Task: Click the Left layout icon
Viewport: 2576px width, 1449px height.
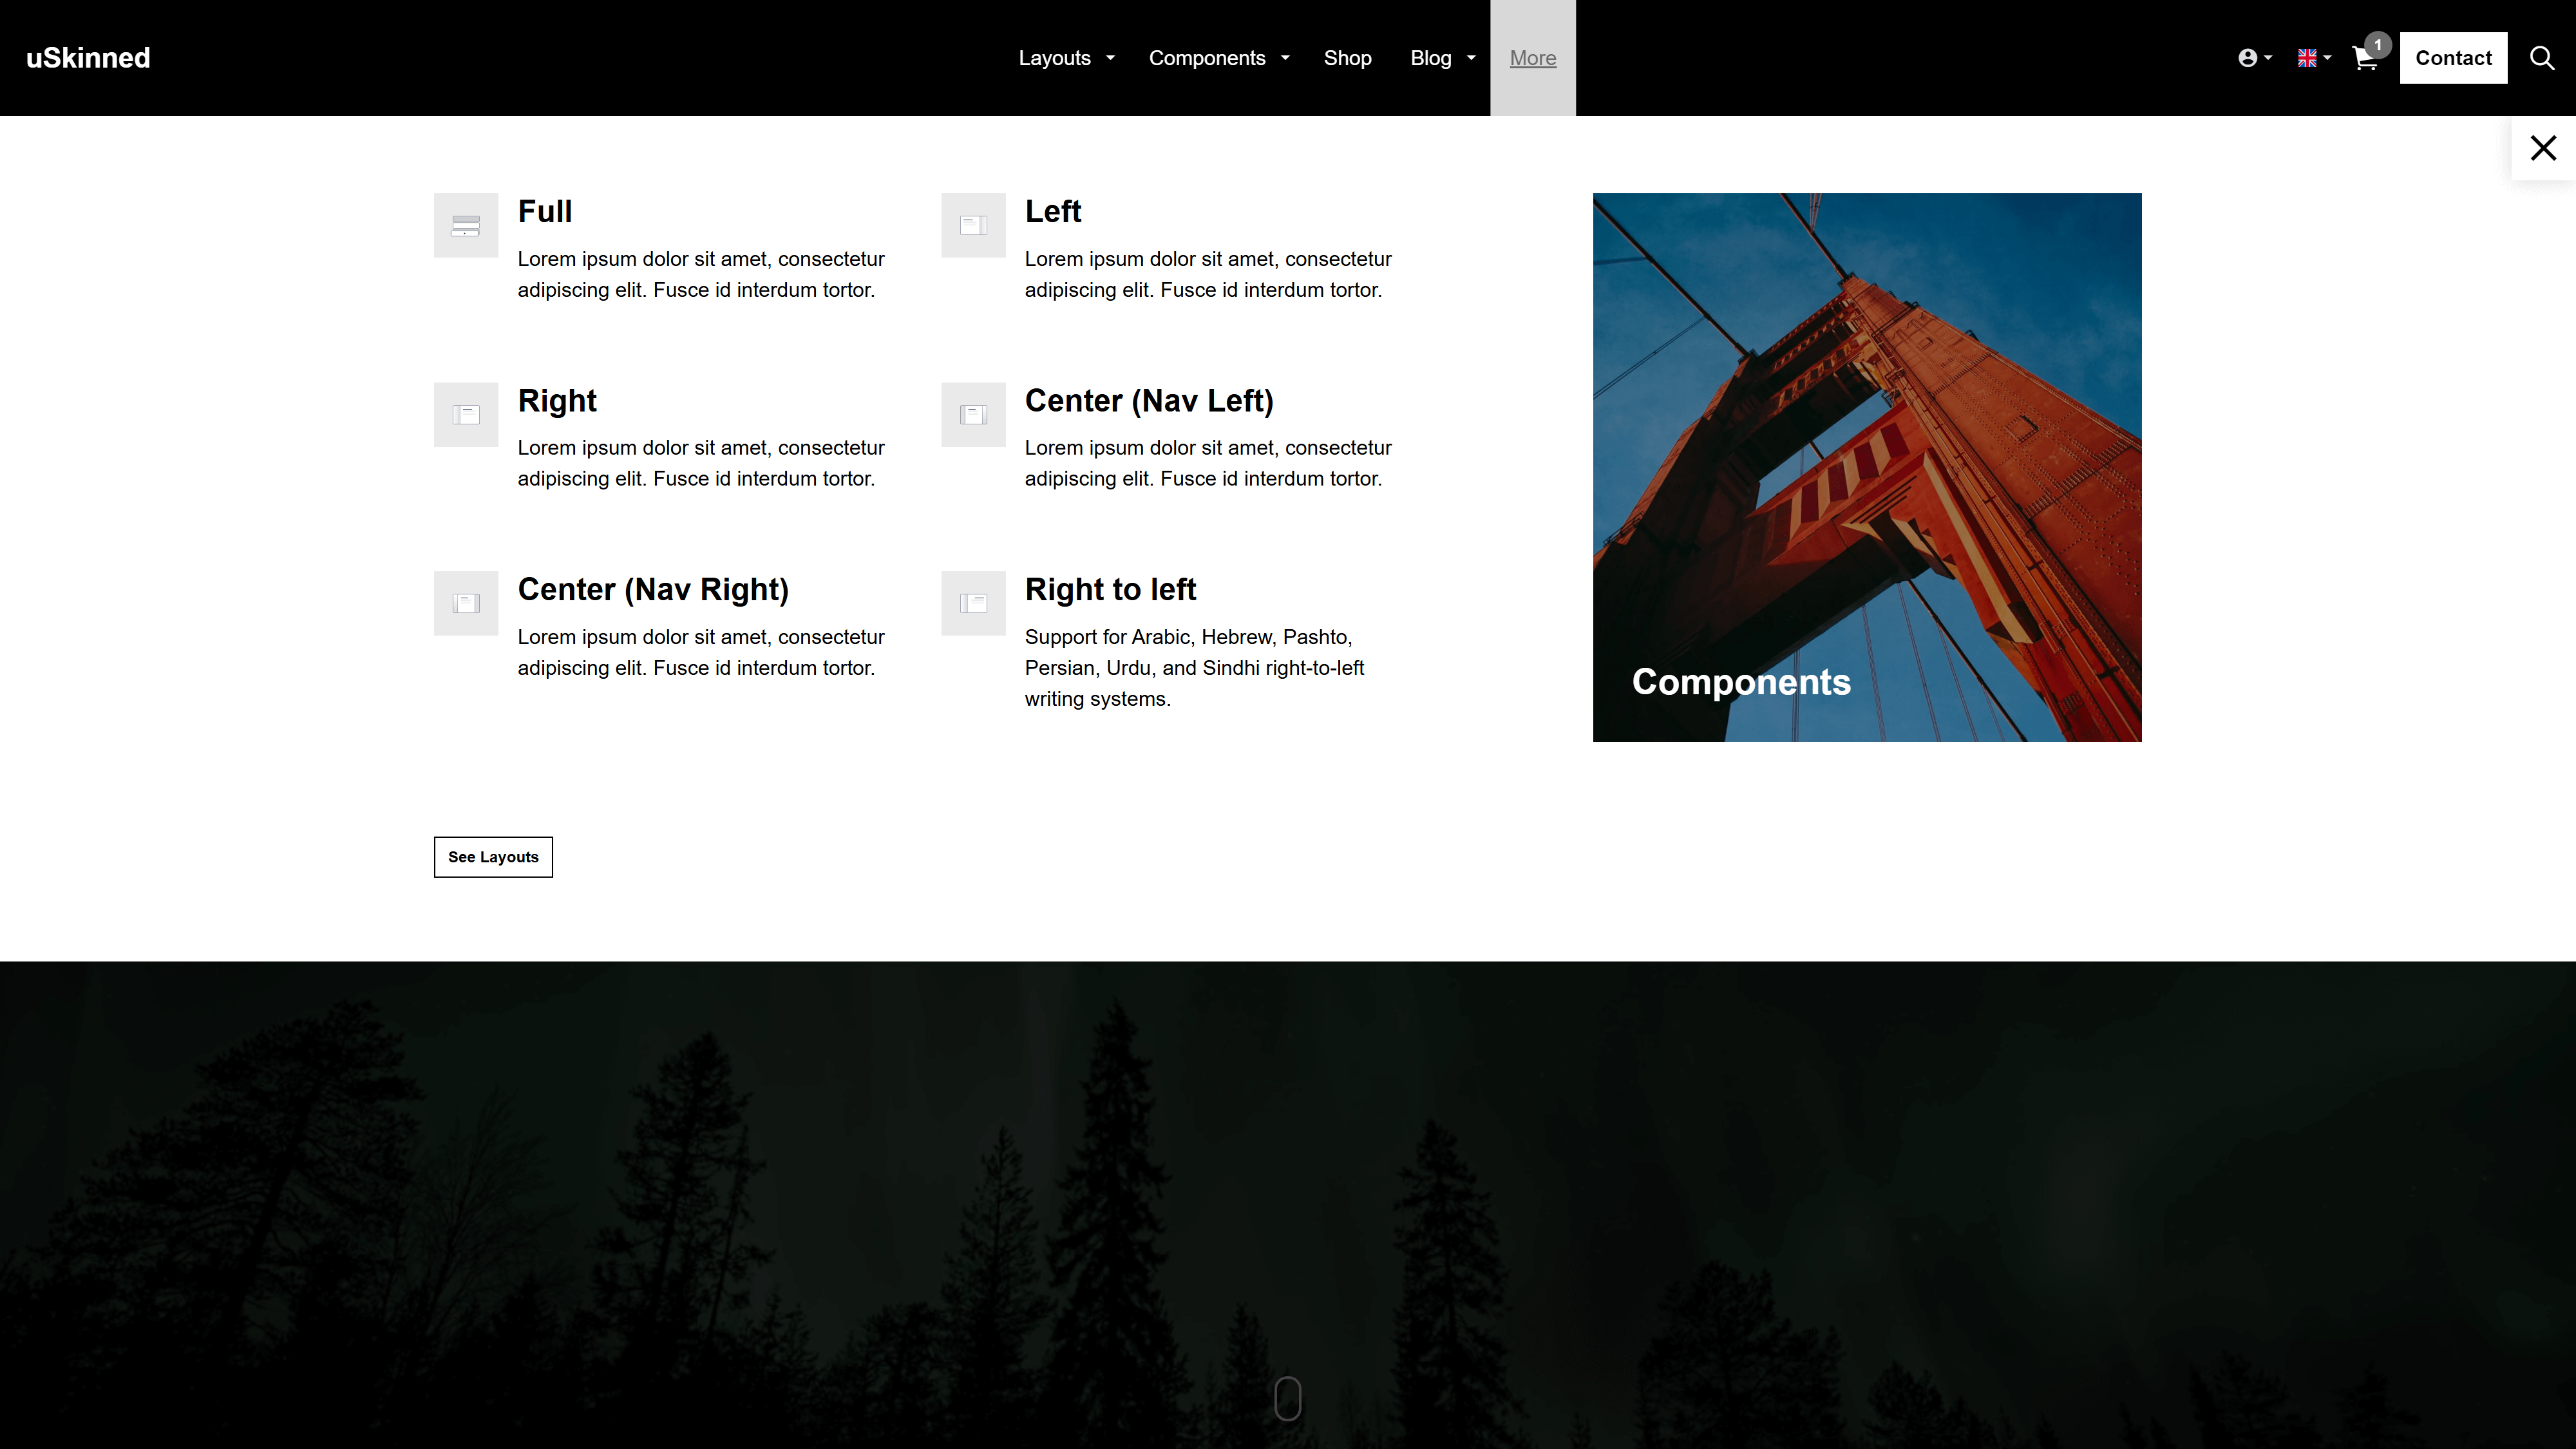Action: pyautogui.click(x=973, y=225)
